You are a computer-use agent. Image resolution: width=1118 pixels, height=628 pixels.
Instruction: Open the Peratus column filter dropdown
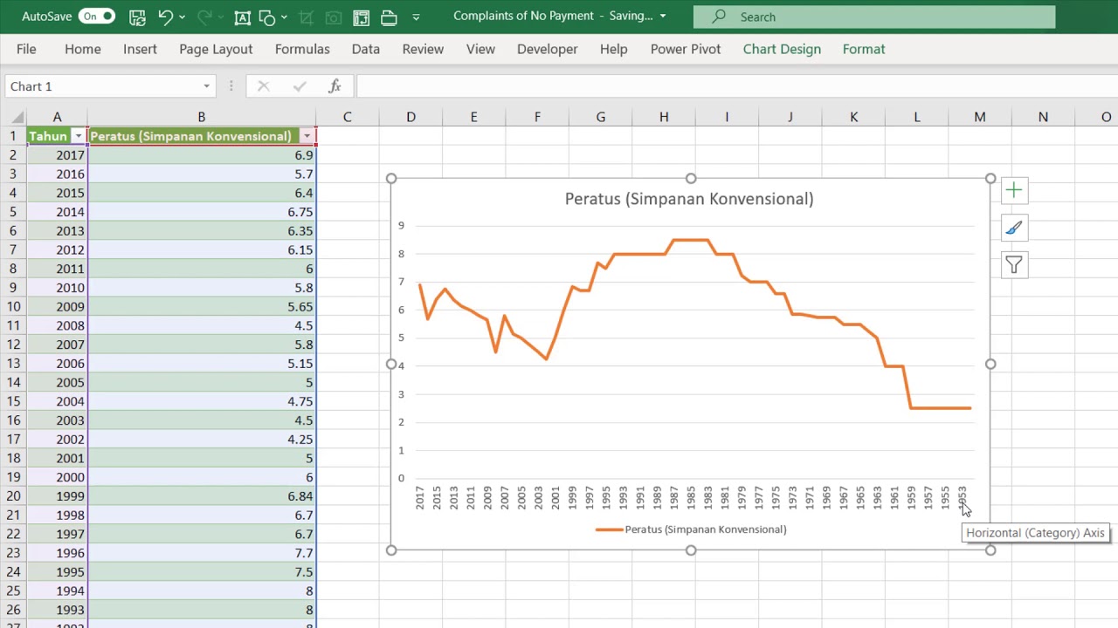307,136
